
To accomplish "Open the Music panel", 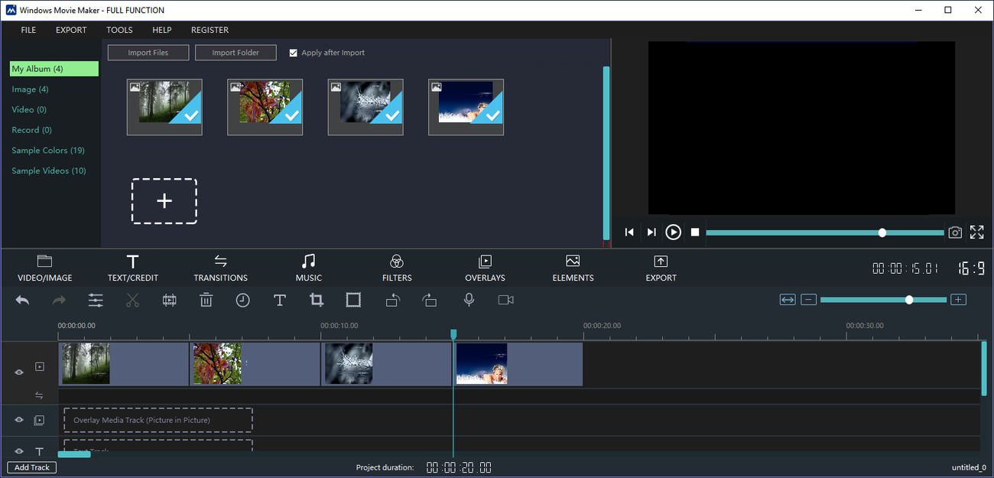I will [x=308, y=268].
